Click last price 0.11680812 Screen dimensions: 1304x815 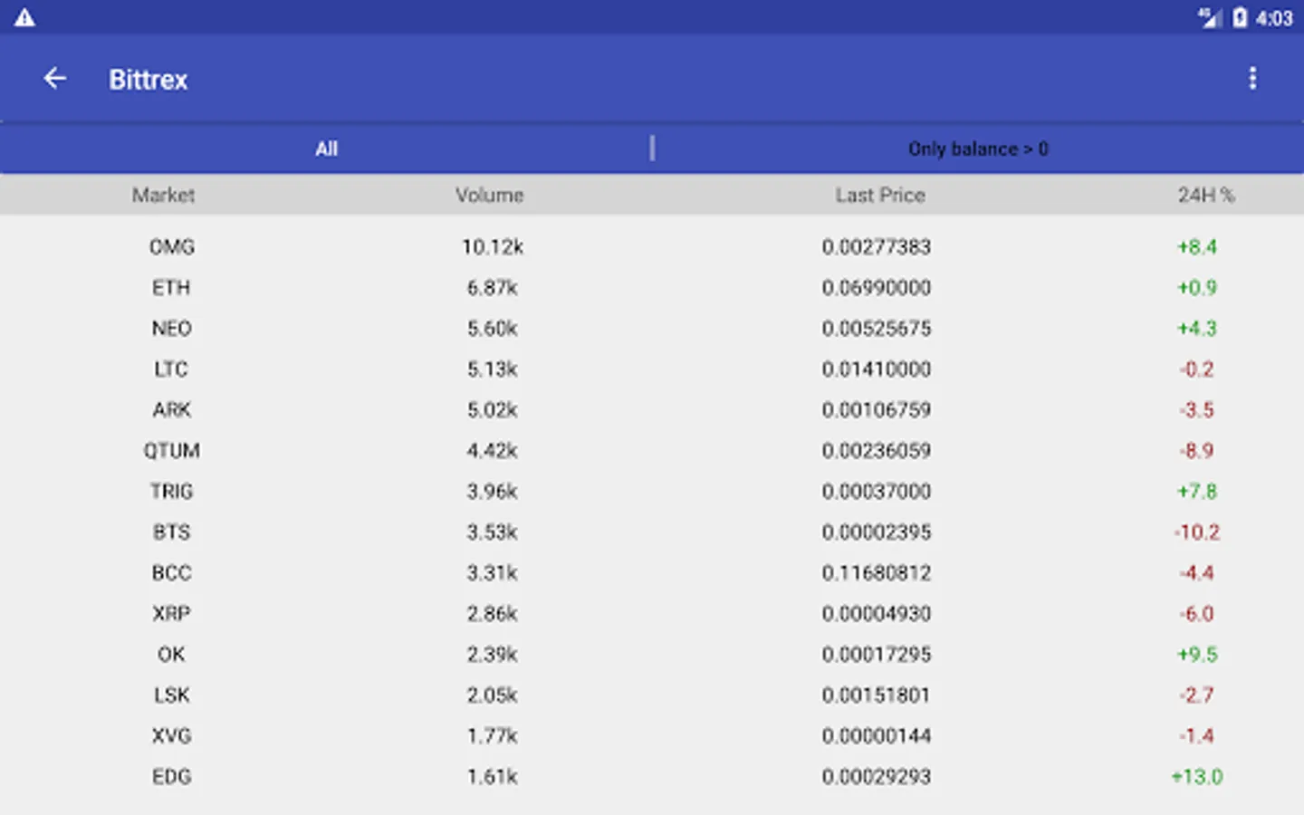pos(877,572)
